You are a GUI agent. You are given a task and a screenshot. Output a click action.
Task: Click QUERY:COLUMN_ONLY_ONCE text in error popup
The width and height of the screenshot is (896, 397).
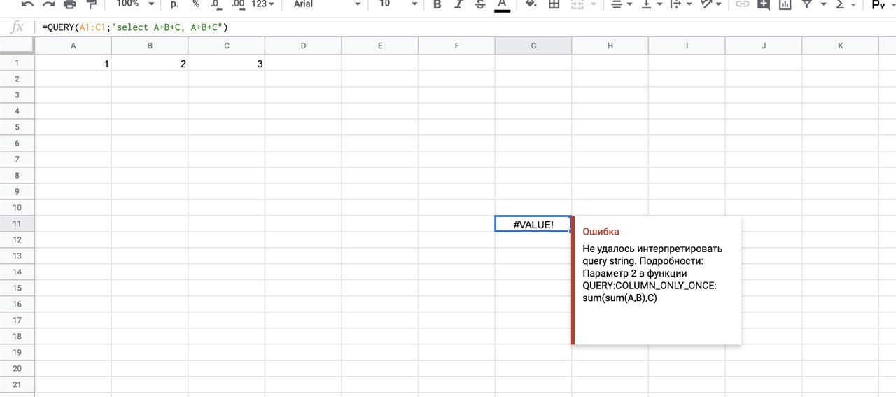click(650, 286)
